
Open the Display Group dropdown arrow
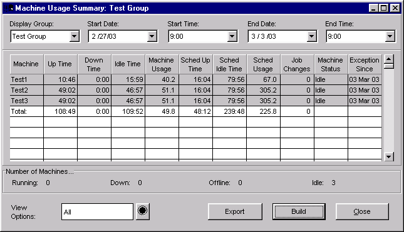(x=74, y=36)
